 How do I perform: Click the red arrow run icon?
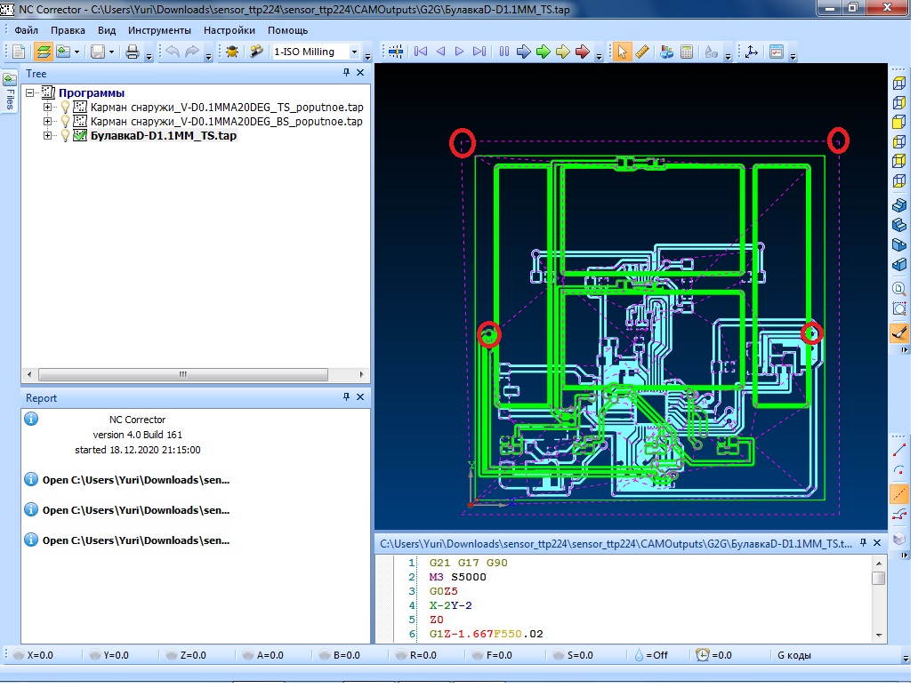tap(583, 52)
